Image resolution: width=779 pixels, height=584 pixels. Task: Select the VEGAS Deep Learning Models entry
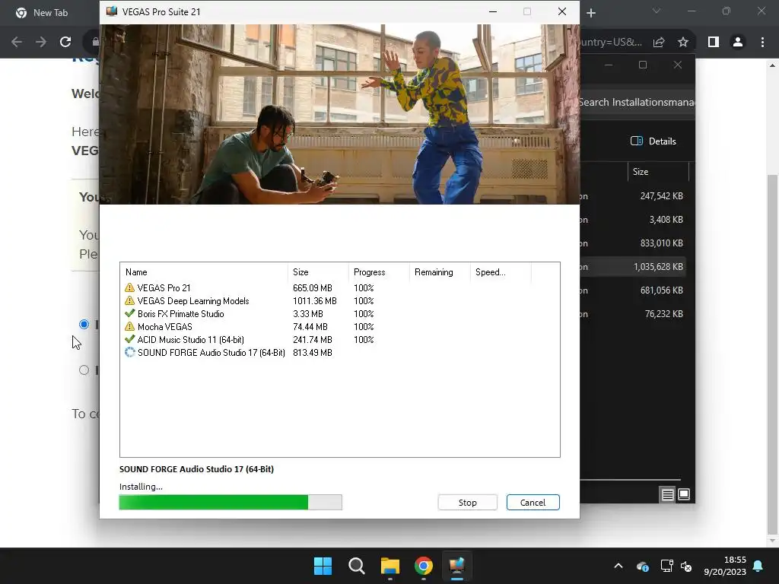(x=193, y=301)
